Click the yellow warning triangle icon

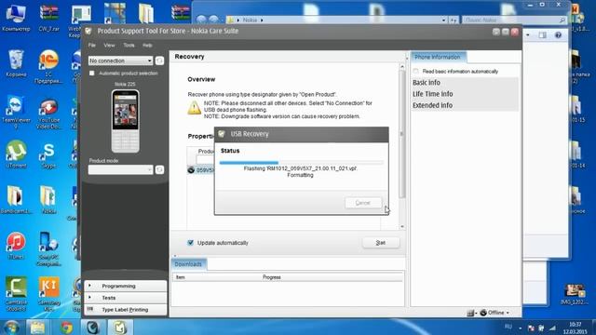point(195,108)
